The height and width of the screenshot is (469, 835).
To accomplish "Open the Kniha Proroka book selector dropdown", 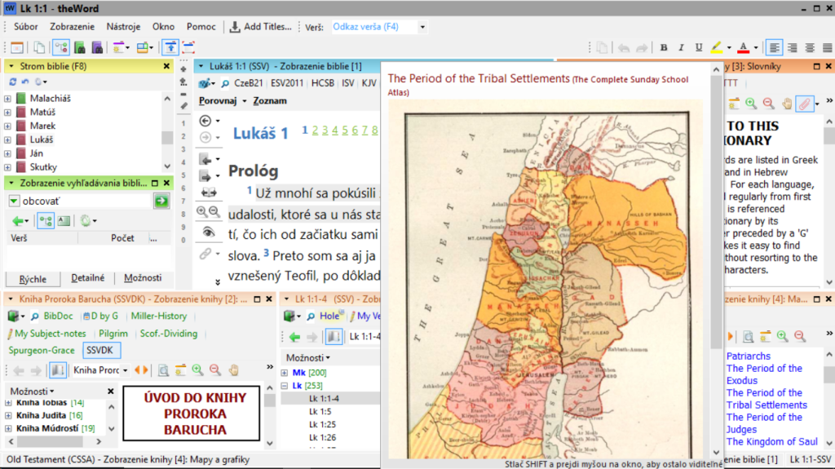I will (x=125, y=370).
